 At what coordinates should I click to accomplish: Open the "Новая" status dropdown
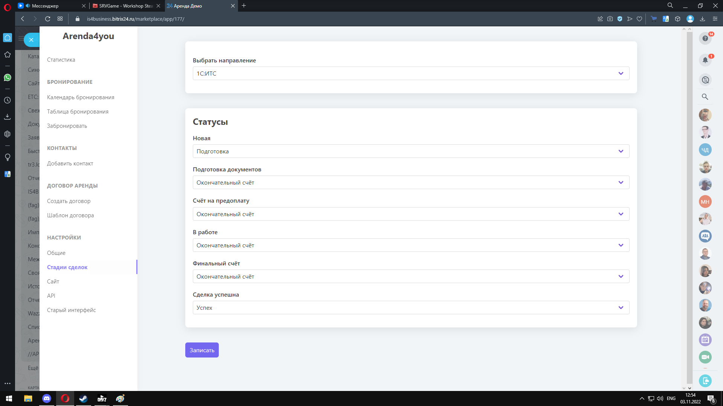410,151
